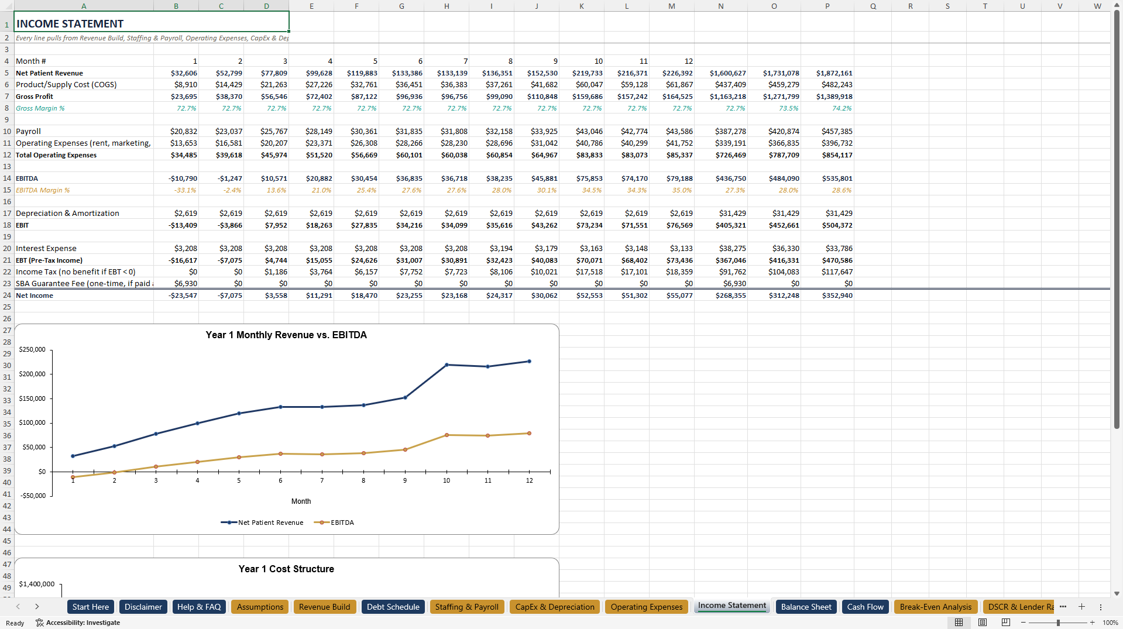Switch to Page Break Preview icon
This screenshot has width=1123, height=629.
coord(1006,623)
